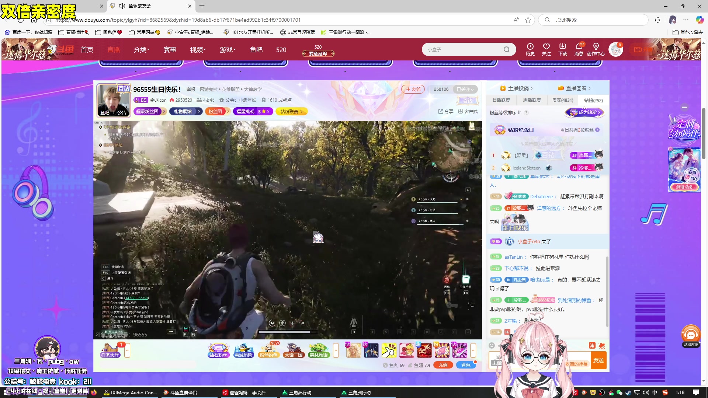Toggle 粉丝等级排序 sort order

point(505,112)
